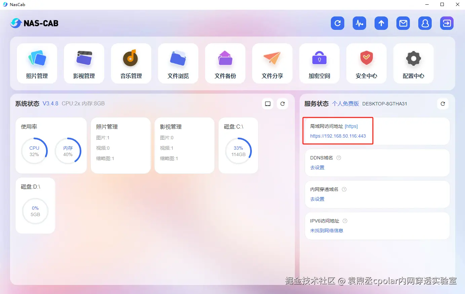The width and height of the screenshot is (465, 294).
Task: Click the 个人免费版 edition link
Action: 346,104
